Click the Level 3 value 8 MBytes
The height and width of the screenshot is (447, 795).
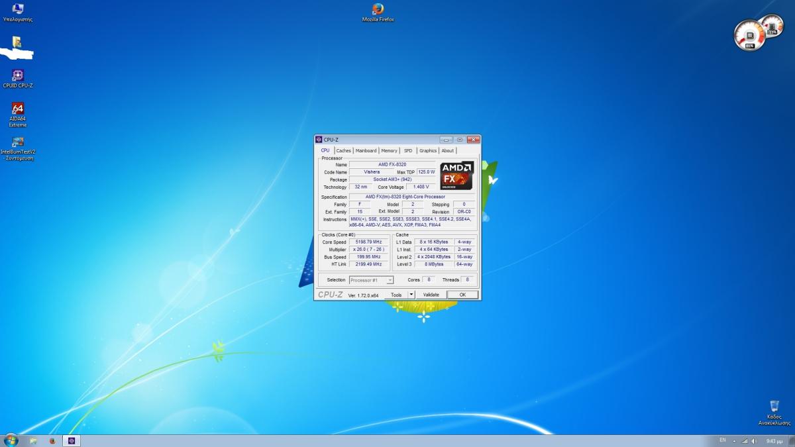click(x=434, y=264)
